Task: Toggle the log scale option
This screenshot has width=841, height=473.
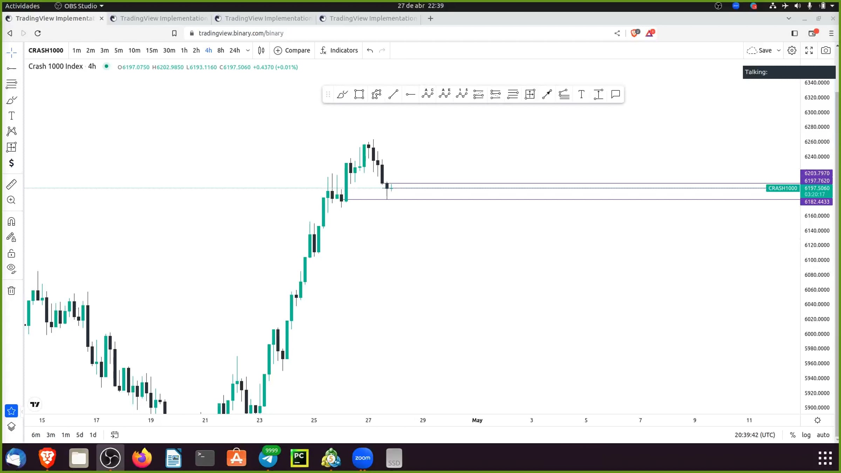Action: tap(806, 435)
